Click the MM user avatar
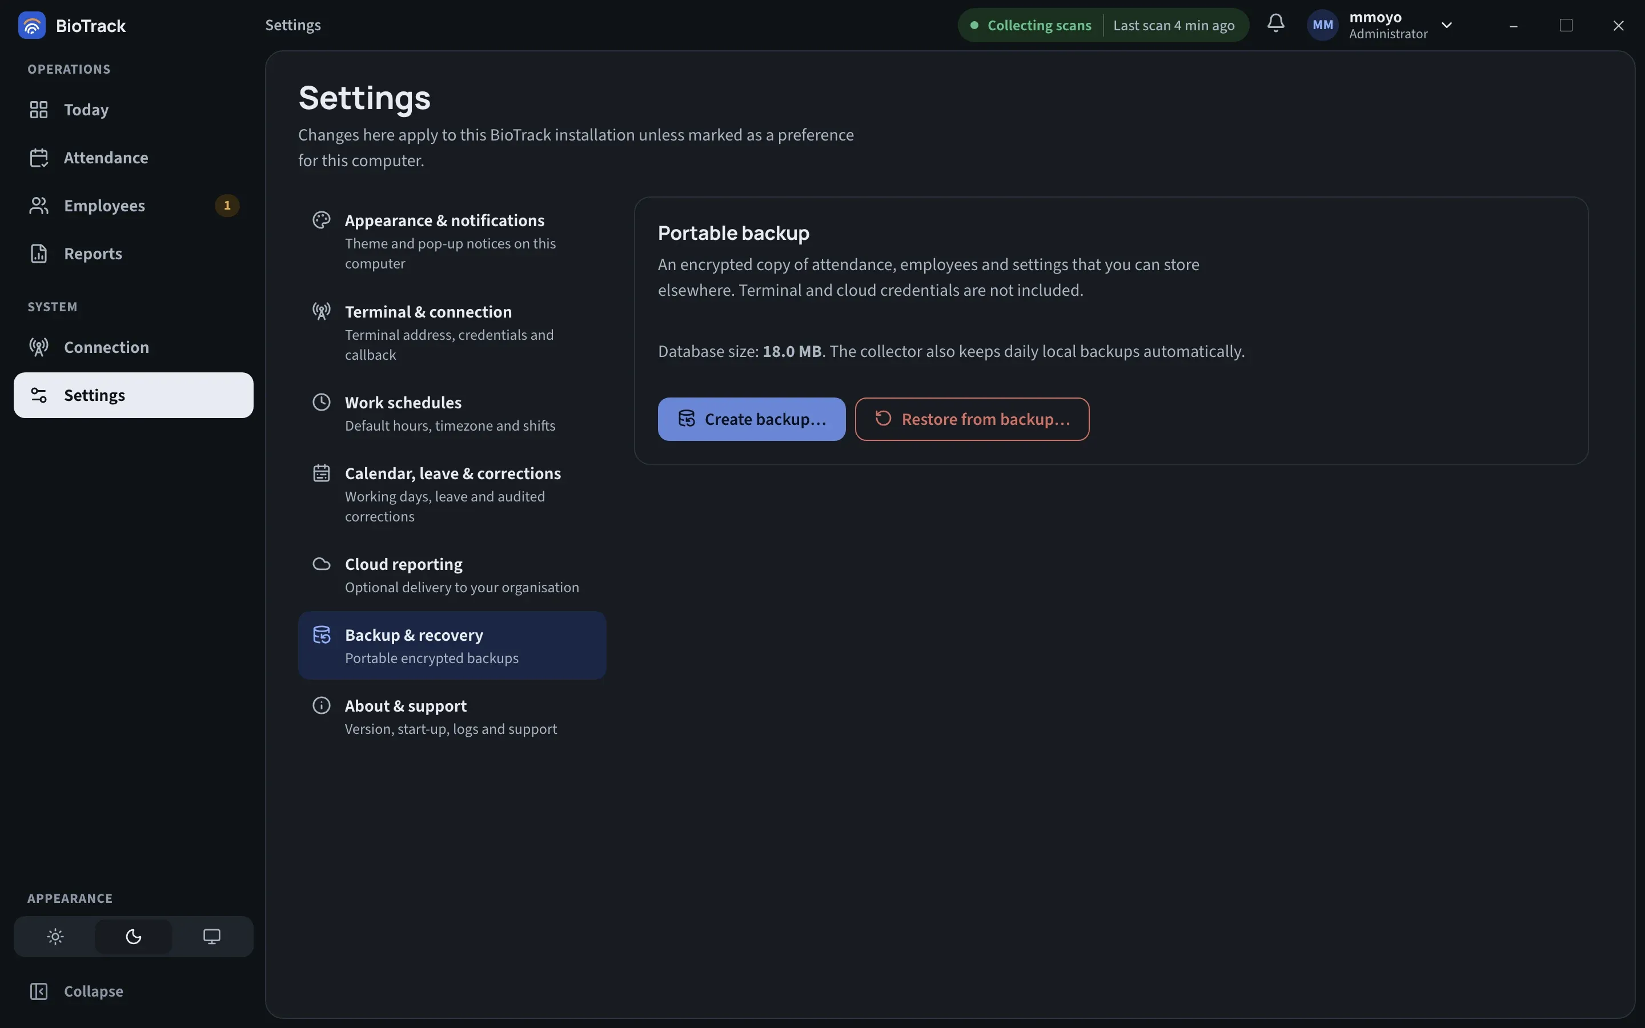Viewport: 1645px width, 1028px height. click(x=1322, y=25)
